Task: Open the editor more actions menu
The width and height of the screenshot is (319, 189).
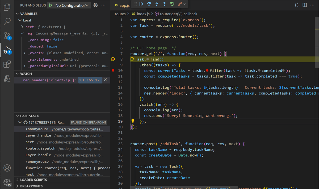Action: [x=313, y=5]
